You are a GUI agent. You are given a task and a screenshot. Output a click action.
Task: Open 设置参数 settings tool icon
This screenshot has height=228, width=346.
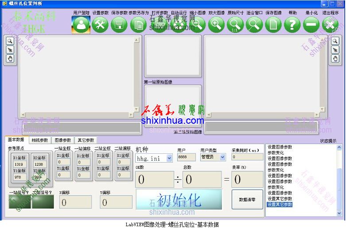click(100, 25)
